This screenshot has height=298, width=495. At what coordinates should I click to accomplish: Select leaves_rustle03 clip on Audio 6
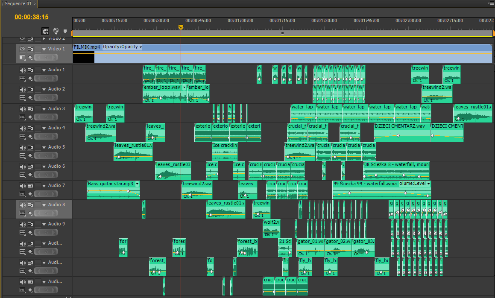[173, 171]
